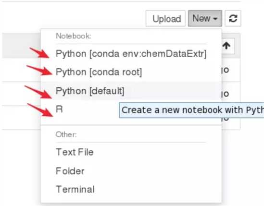
Task: Open the New dropdown menu
Action: [205, 18]
